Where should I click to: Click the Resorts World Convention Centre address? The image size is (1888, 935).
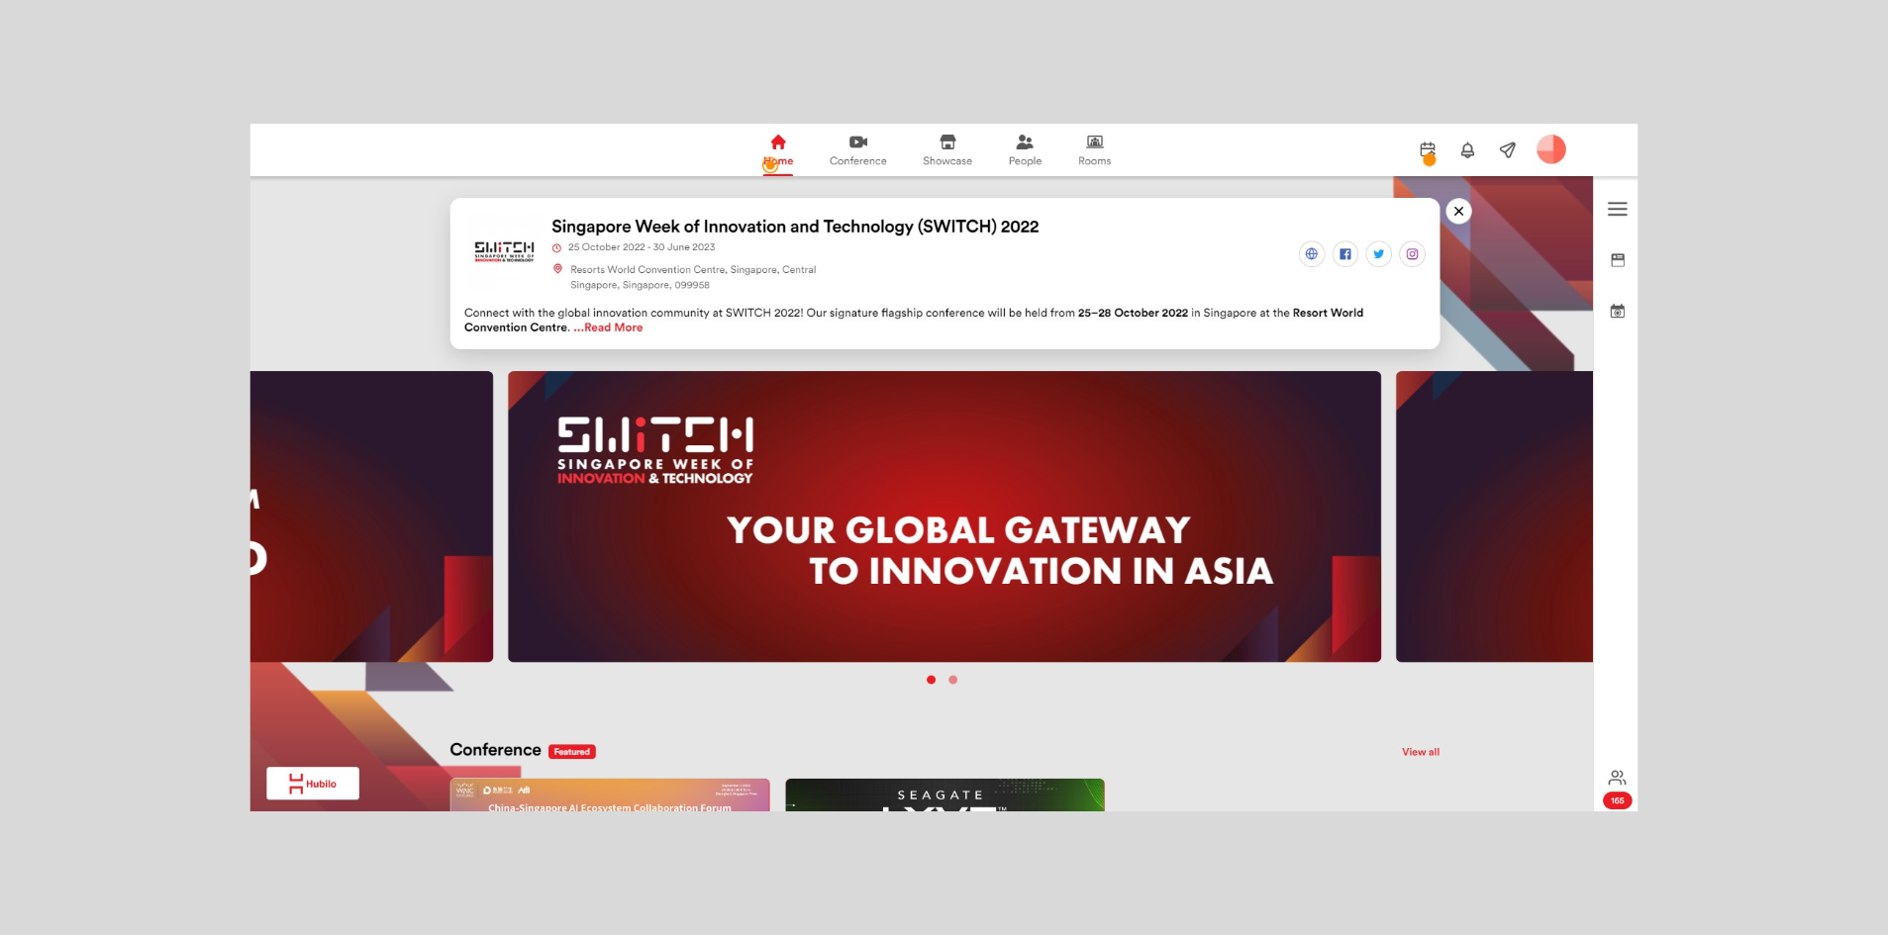(x=692, y=277)
